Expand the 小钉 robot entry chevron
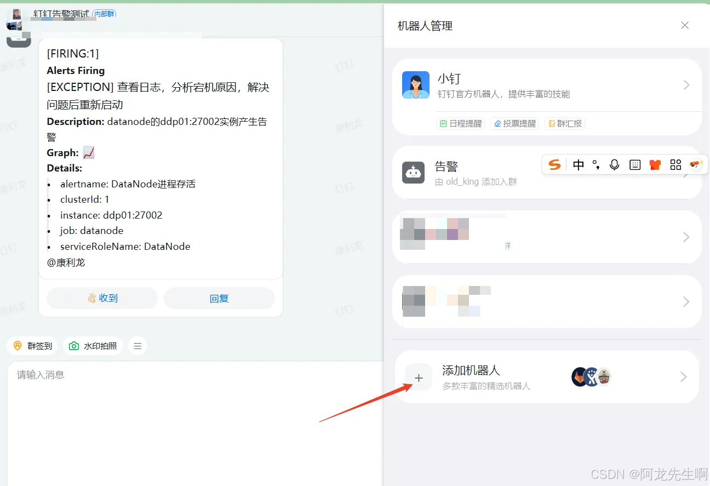The height and width of the screenshot is (486, 710). pyautogui.click(x=686, y=85)
